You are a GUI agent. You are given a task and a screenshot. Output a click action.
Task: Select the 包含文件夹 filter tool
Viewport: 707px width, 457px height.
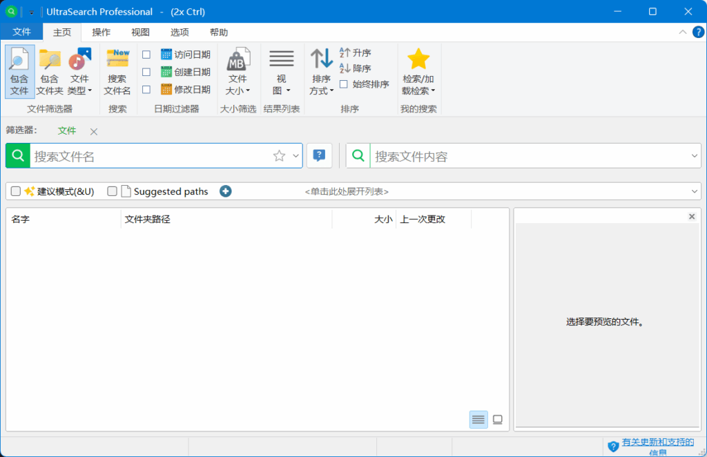(x=49, y=71)
